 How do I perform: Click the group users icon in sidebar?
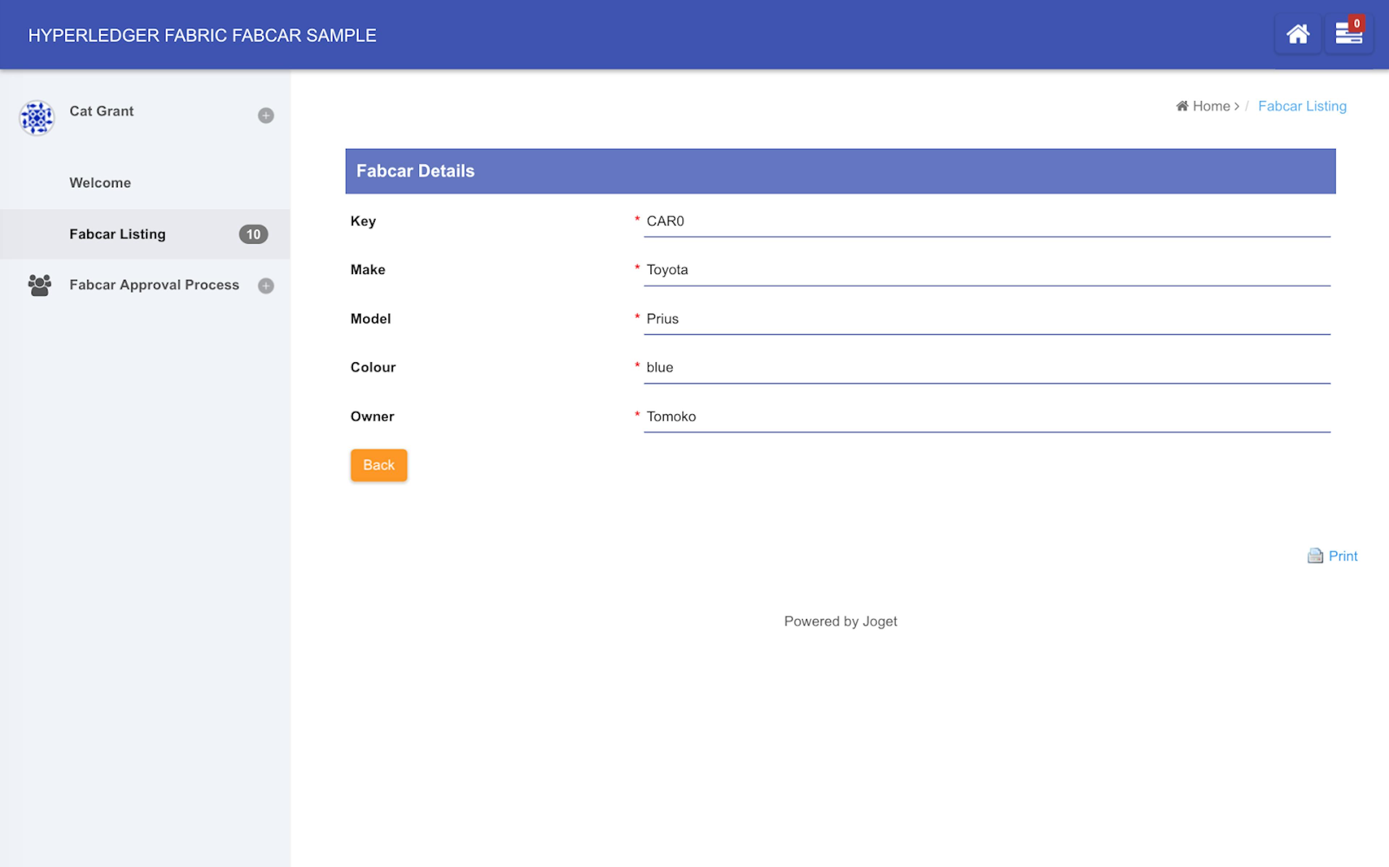tap(39, 285)
